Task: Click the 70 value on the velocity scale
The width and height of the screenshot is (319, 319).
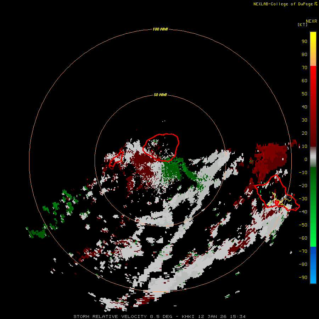Action: coord(304,68)
